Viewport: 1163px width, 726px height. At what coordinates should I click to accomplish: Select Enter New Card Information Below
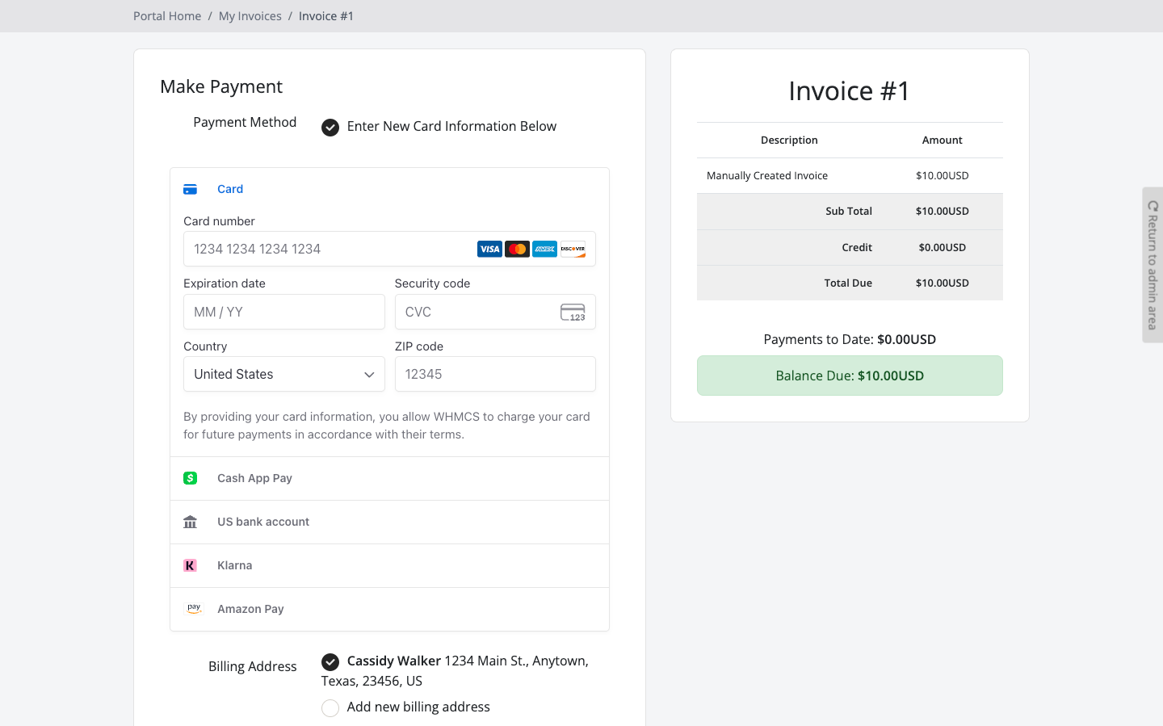[x=330, y=128]
